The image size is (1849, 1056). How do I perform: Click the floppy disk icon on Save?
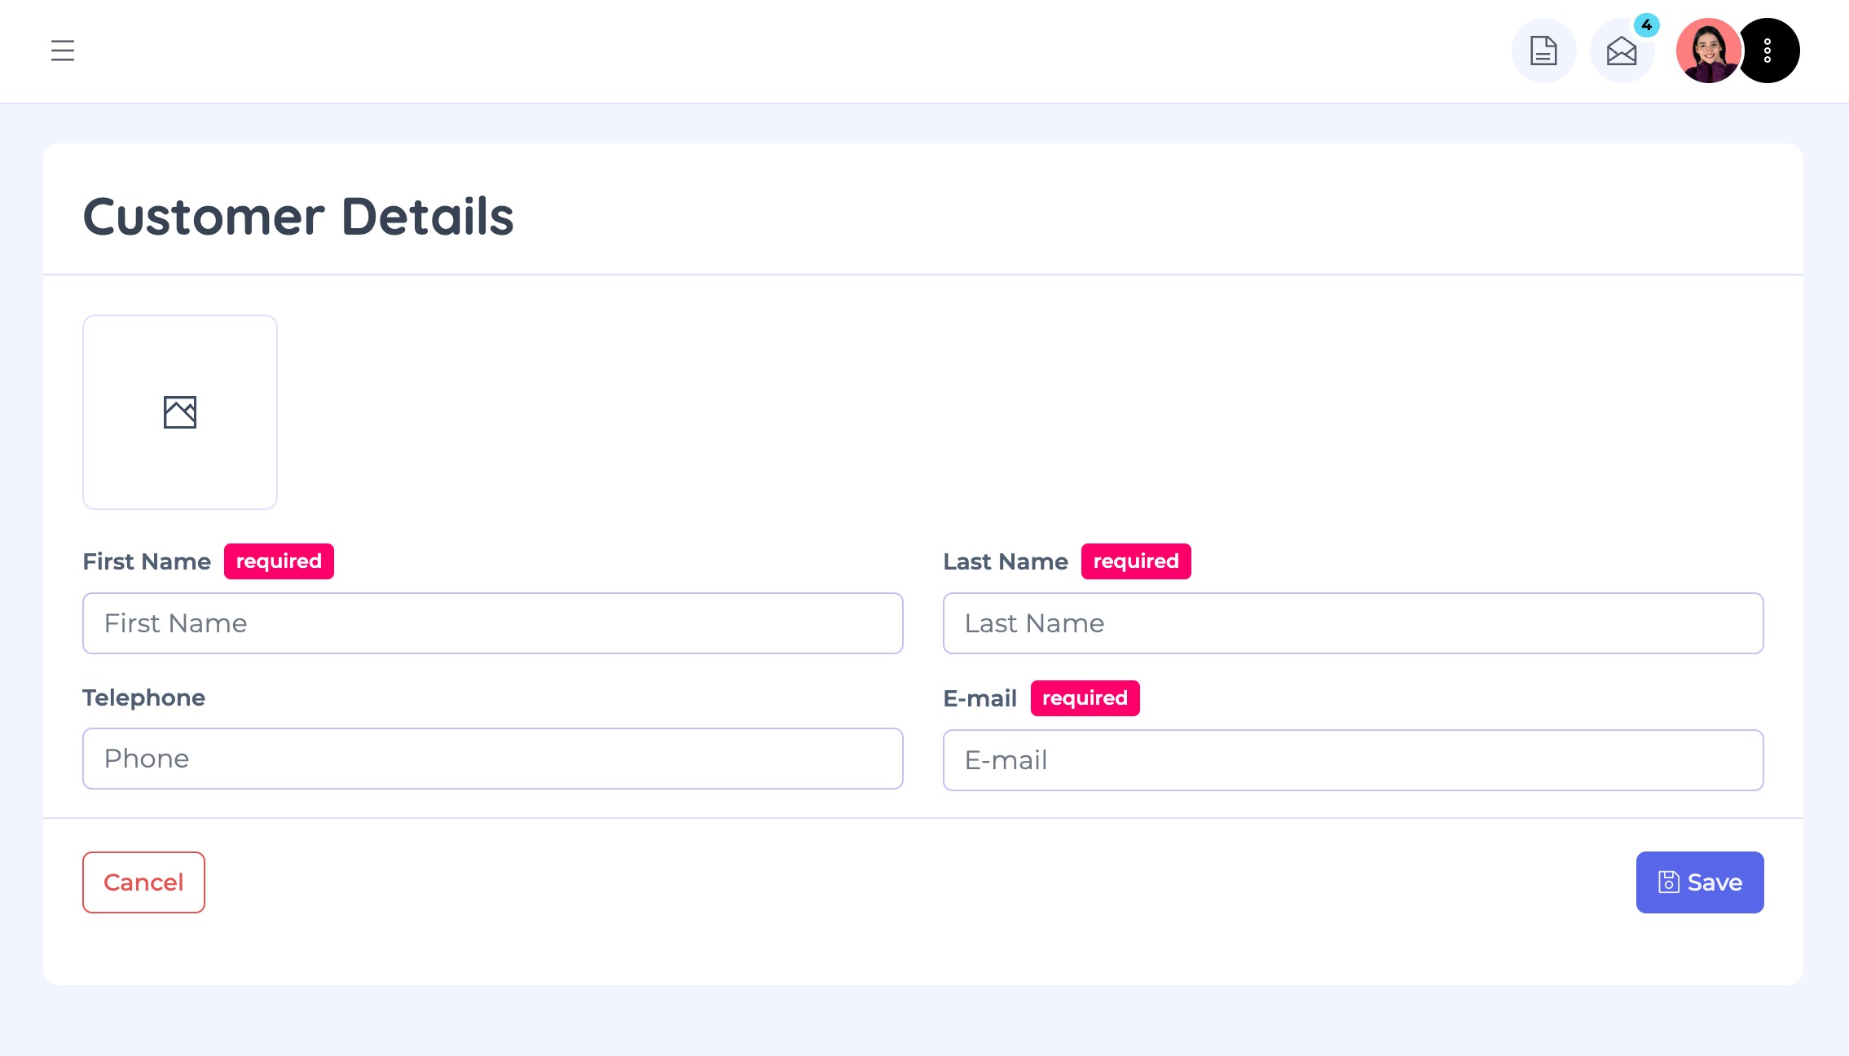coord(1668,882)
